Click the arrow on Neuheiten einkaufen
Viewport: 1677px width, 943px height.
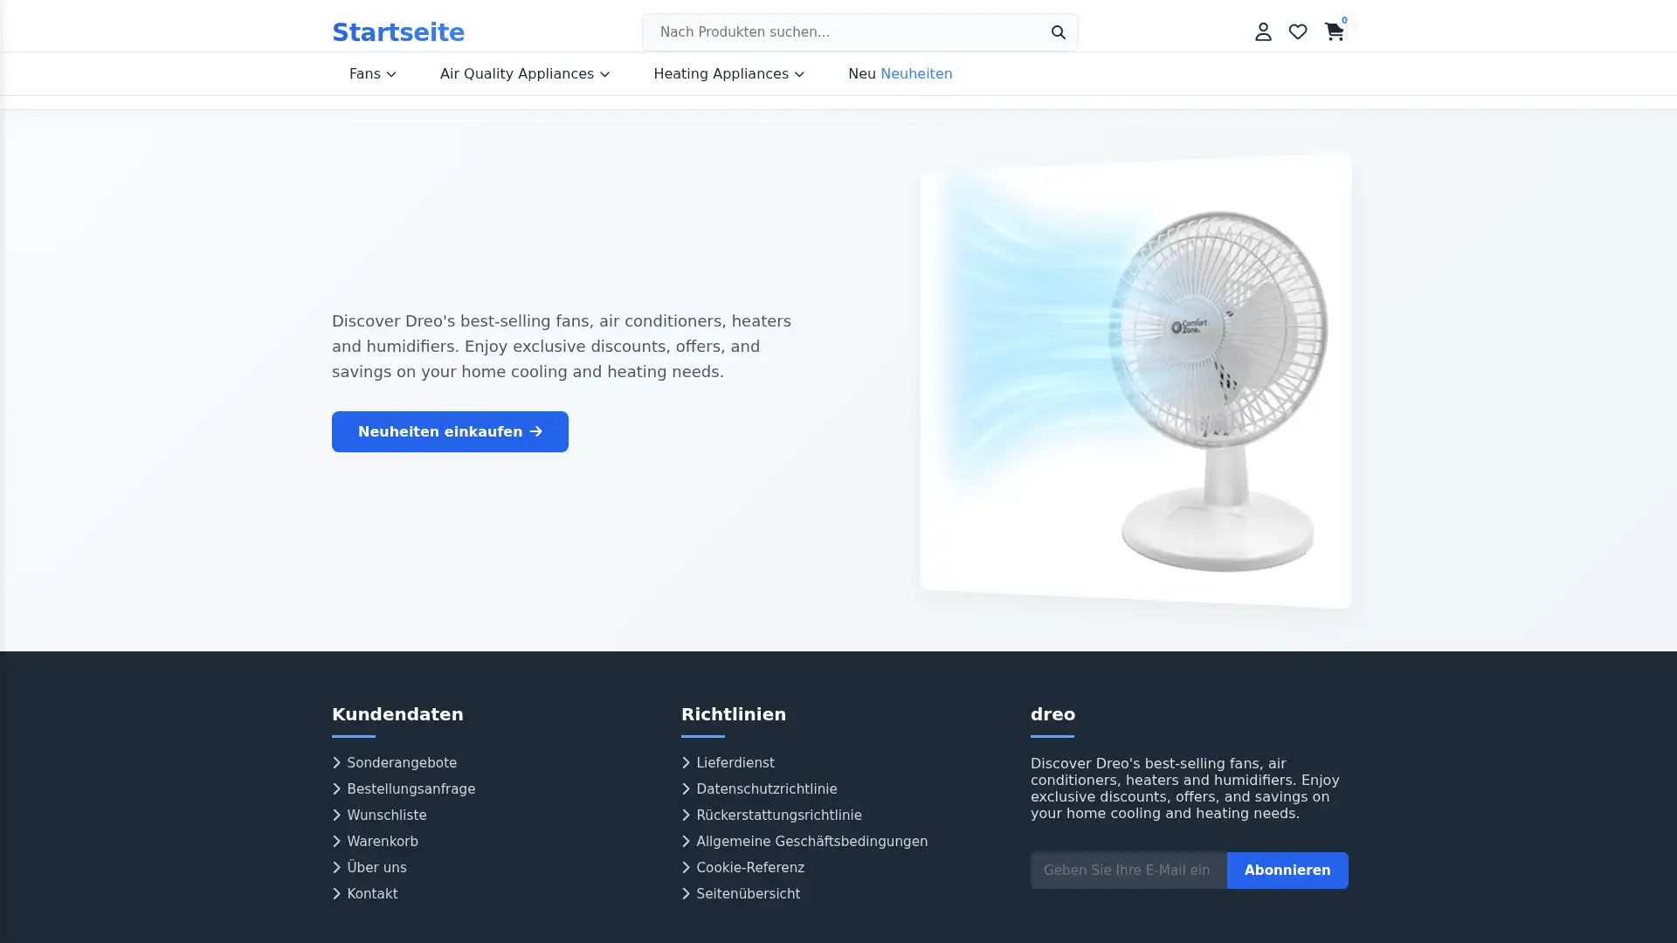pos(535,431)
